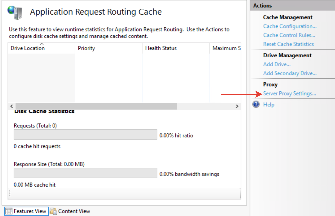The width and height of the screenshot is (335, 216).
Task: Click the Requests hit ratio progress bar
Action: (85, 134)
